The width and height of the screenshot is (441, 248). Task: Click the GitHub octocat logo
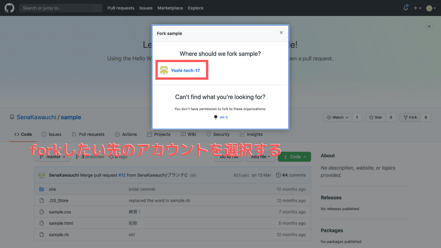[x=9, y=8]
